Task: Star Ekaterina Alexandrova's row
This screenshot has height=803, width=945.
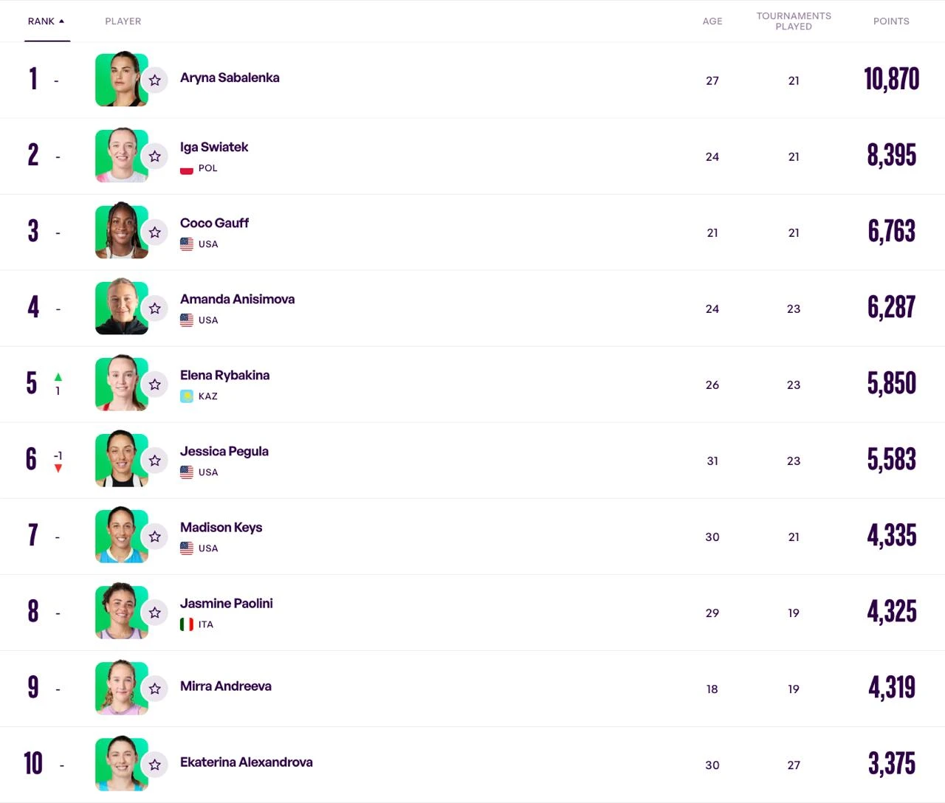Action: pos(155,765)
